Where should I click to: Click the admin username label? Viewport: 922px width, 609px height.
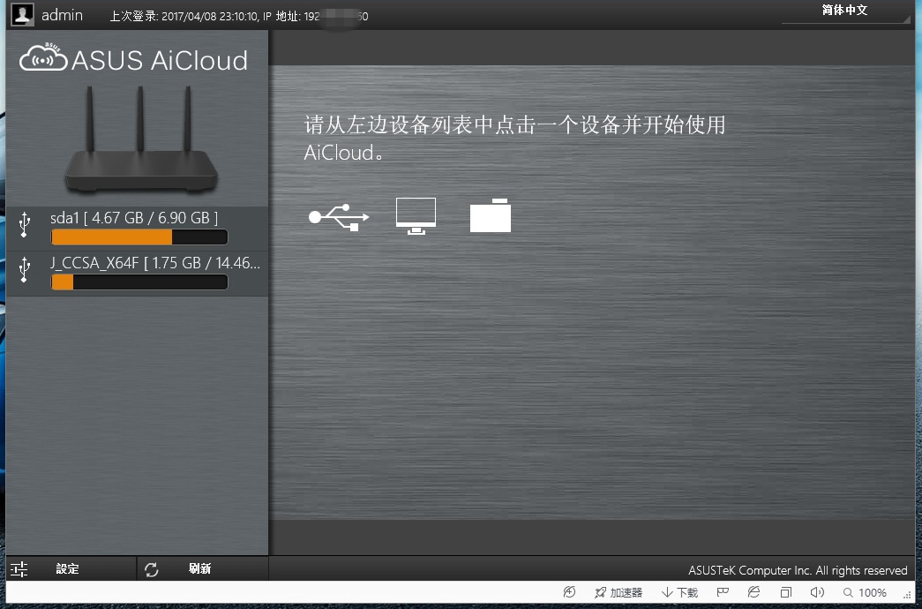pos(62,15)
